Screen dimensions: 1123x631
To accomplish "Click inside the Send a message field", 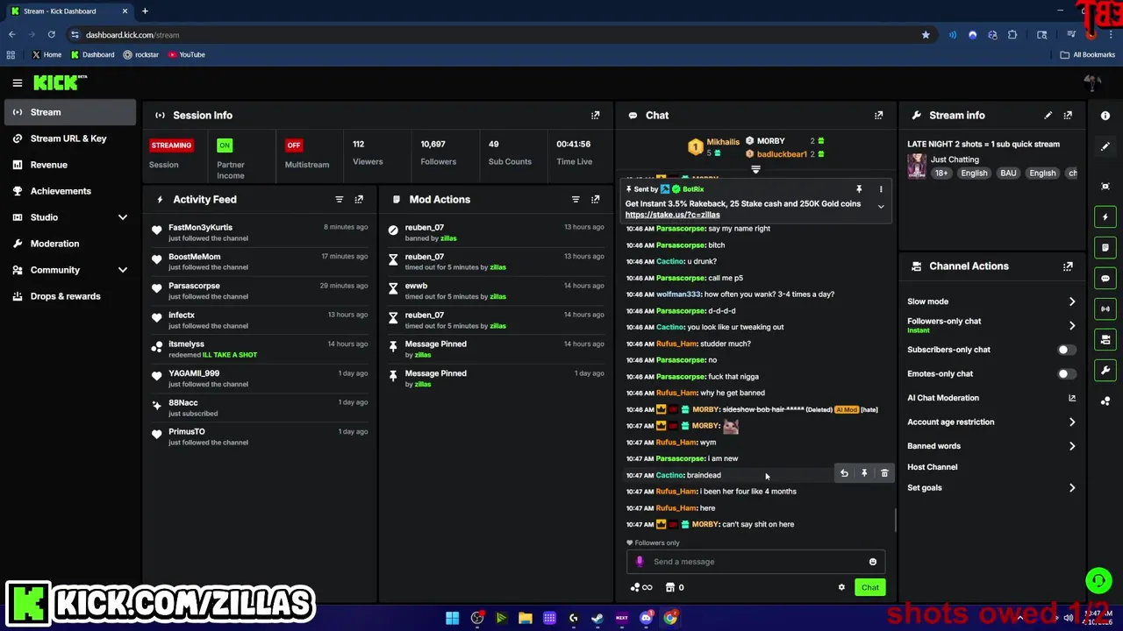I will coord(755,562).
